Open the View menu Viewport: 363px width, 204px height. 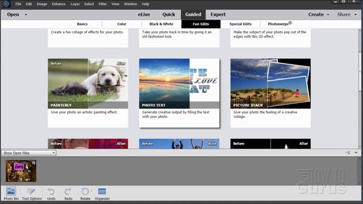(x=115, y=4)
